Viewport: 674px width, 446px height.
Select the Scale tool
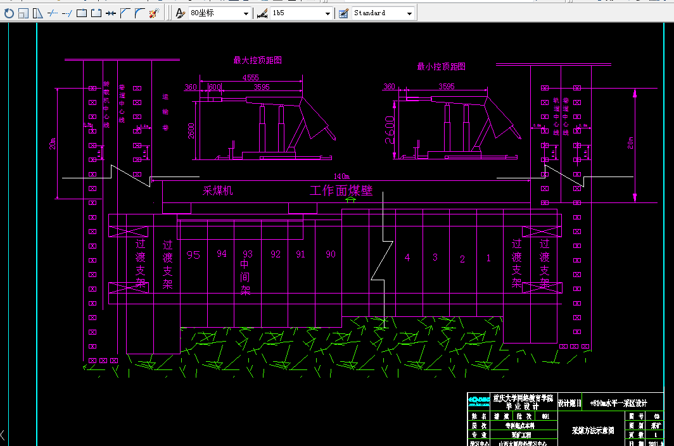[x=23, y=13]
